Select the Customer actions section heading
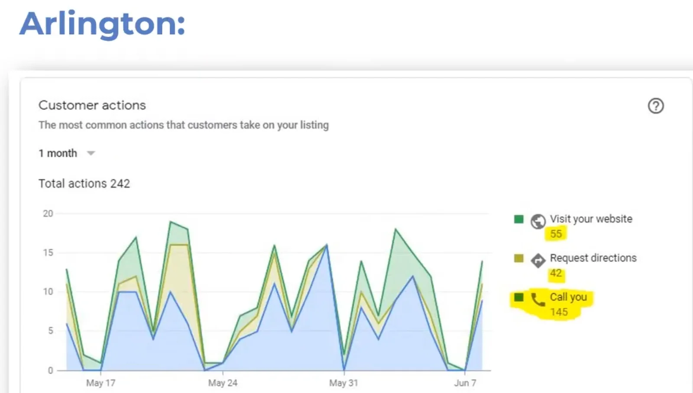The width and height of the screenshot is (693, 393). (92, 105)
